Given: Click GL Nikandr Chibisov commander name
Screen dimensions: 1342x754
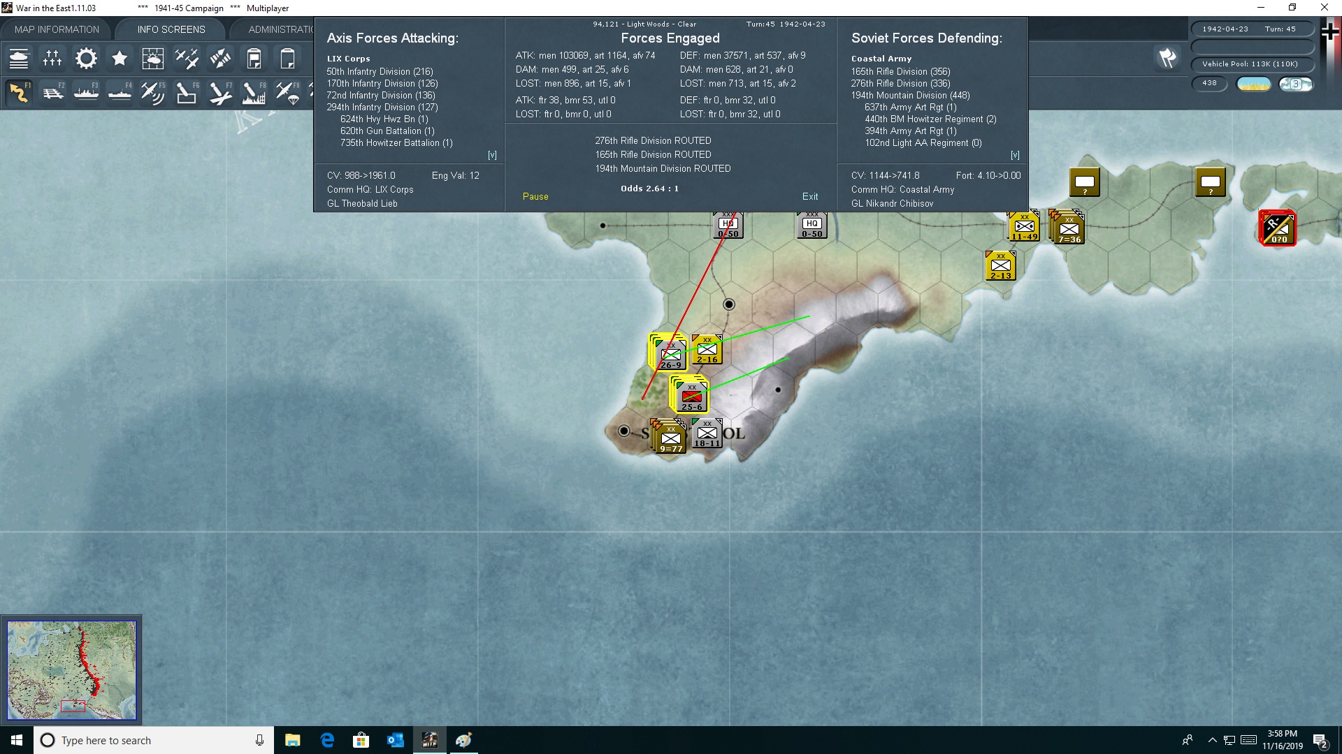Looking at the screenshot, I should (x=892, y=203).
